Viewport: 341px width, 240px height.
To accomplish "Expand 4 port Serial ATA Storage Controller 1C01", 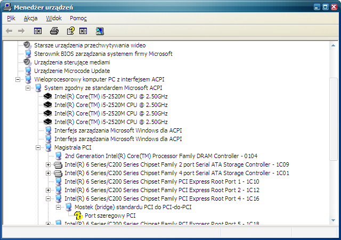I will pyautogui.click(x=48, y=173).
